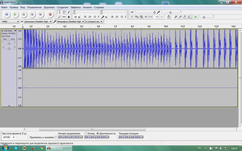Image resolution: width=242 pixels, height=151 pixels.
Task: Select the Draw pencil tool
Action: 69,12
